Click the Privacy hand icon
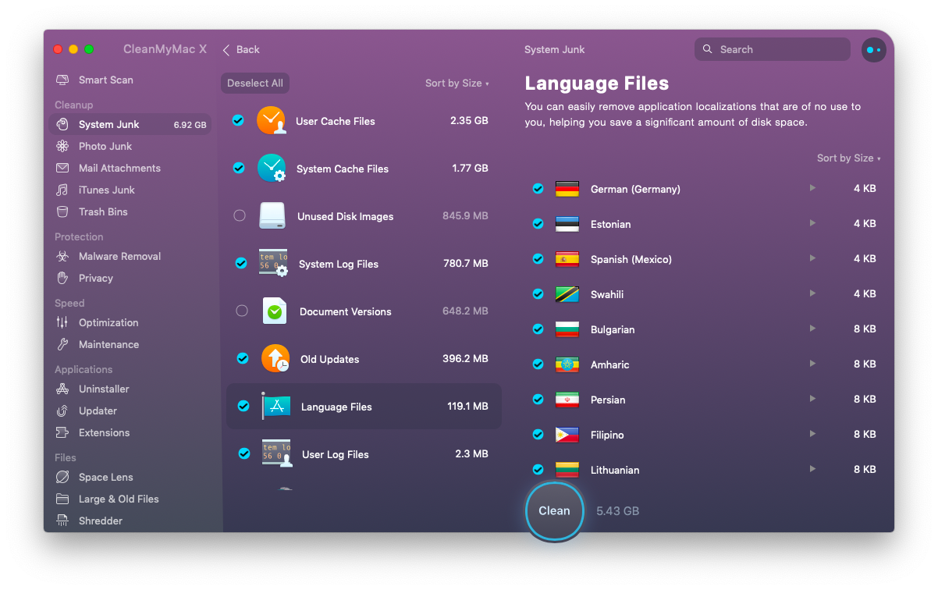This screenshot has width=938, height=590. tap(62, 279)
